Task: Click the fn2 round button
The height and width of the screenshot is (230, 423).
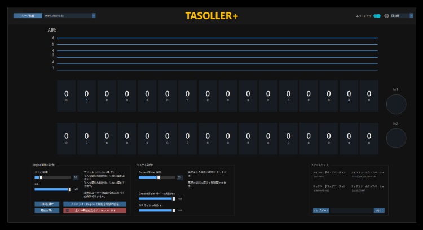Action: [396, 138]
